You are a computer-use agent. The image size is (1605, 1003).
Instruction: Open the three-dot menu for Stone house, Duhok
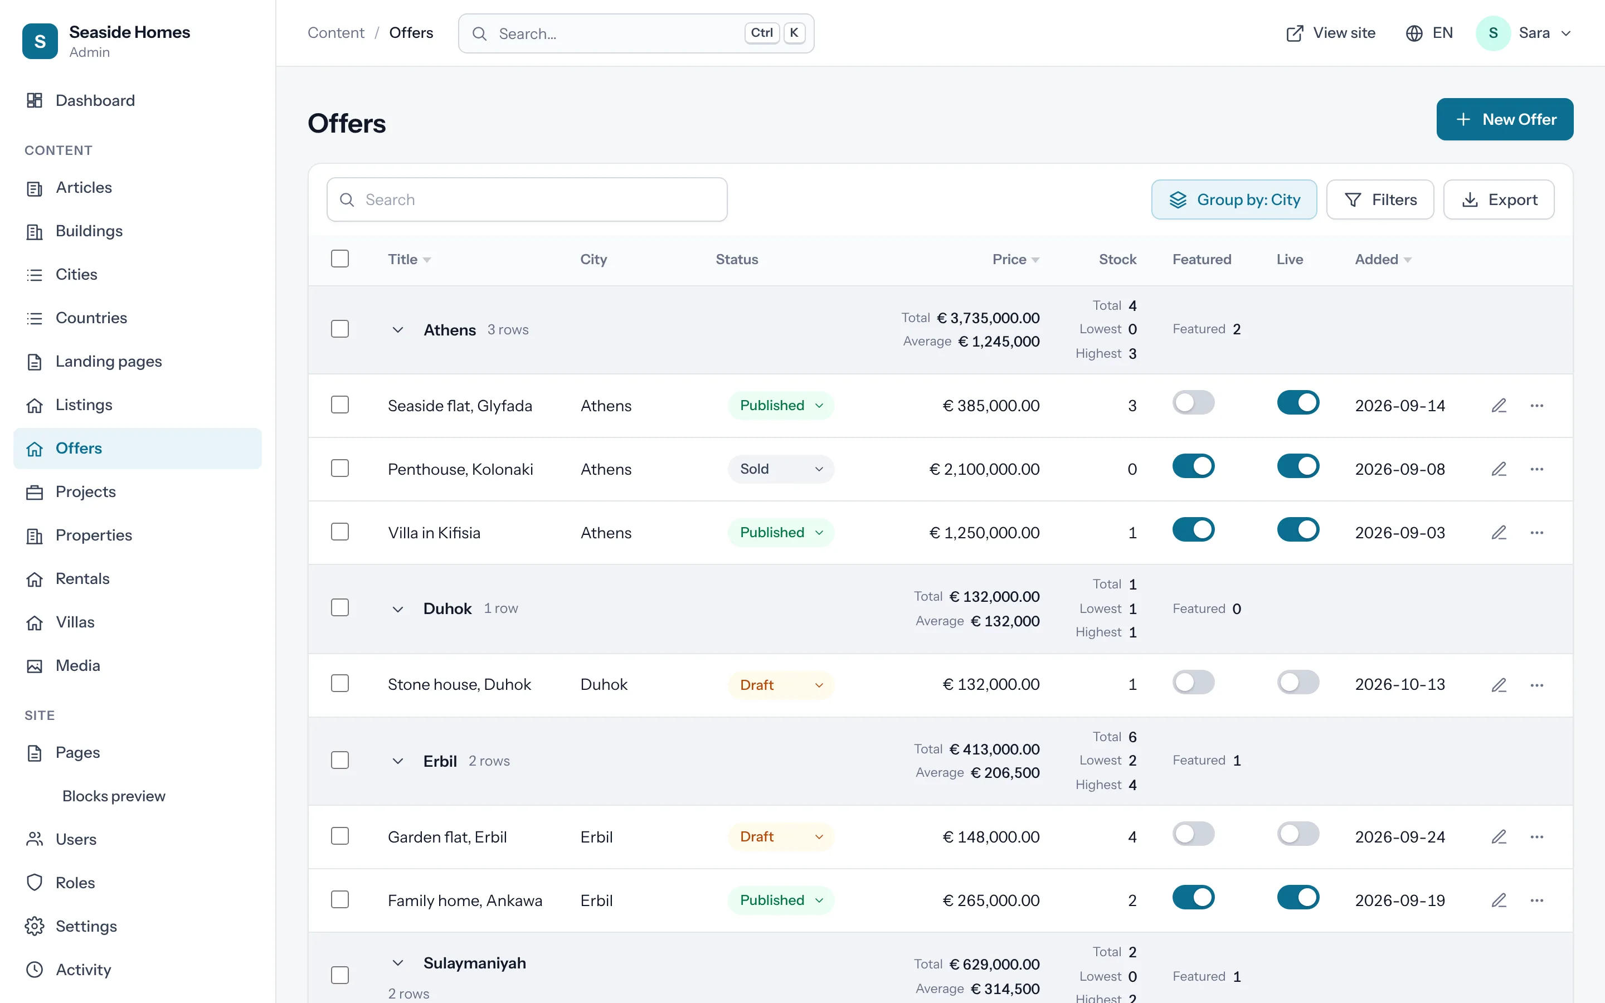1536,685
